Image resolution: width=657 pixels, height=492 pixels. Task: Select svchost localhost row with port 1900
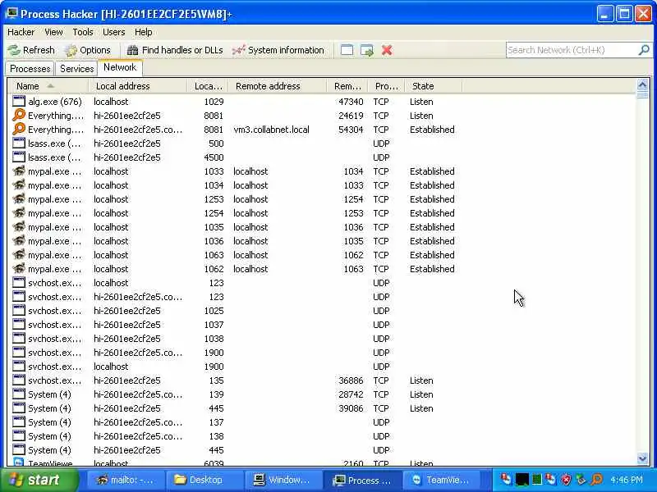235,367
